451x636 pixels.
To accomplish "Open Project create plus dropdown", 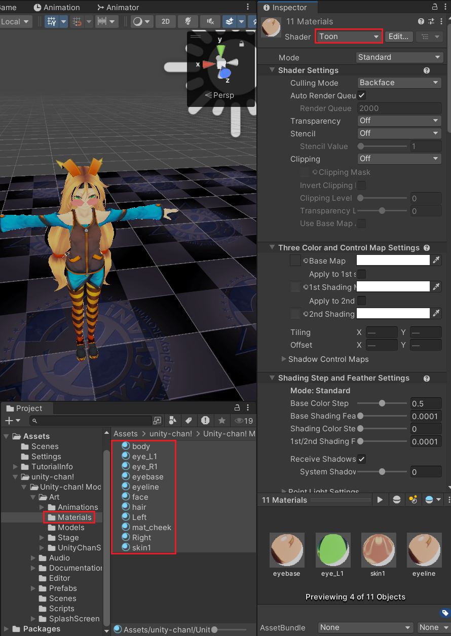I will click(x=13, y=421).
